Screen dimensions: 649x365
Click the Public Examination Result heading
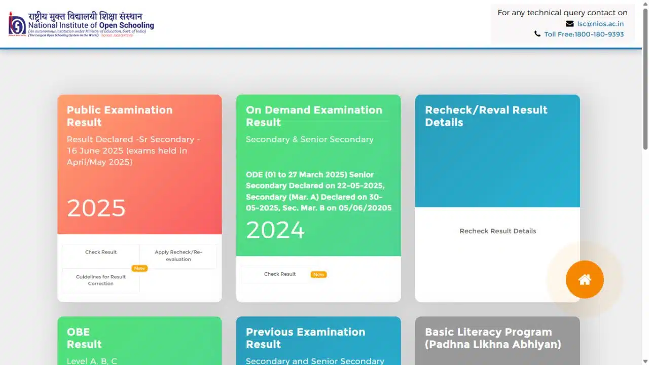click(x=120, y=116)
